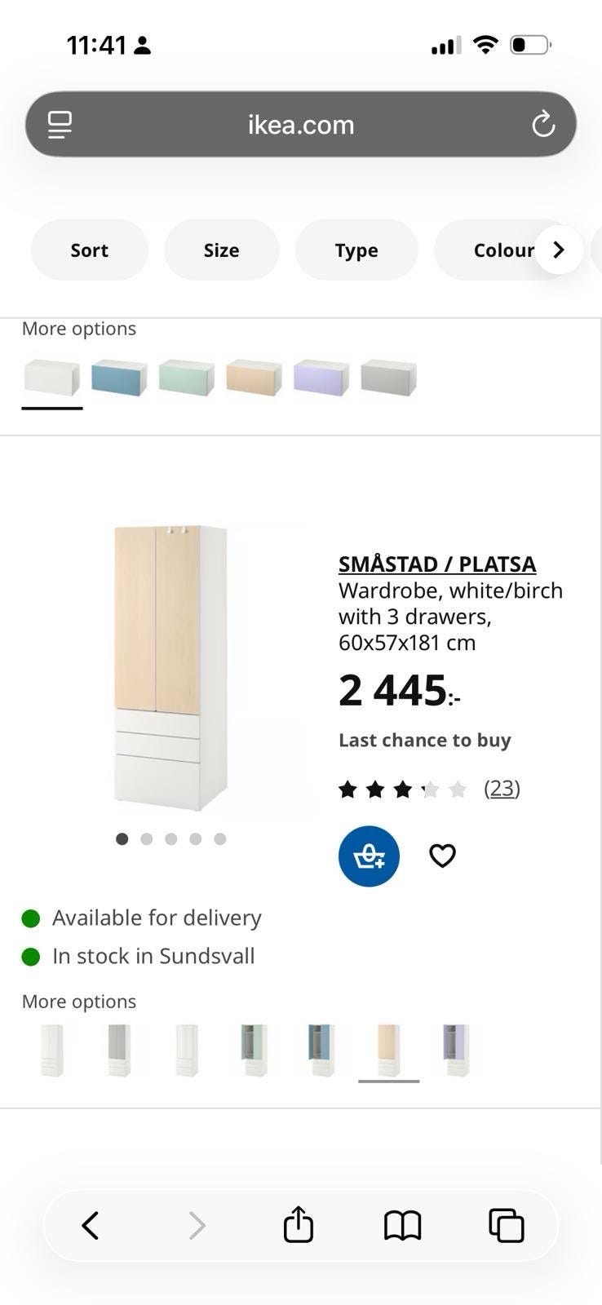
Task: Reload the ikea.com page
Action: 543,125
